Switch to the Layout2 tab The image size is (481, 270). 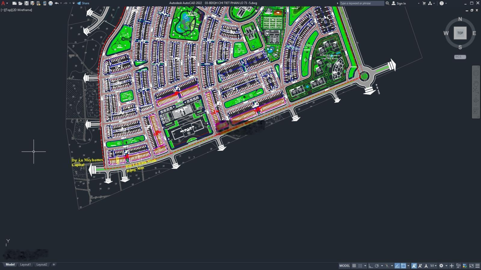coord(41,265)
